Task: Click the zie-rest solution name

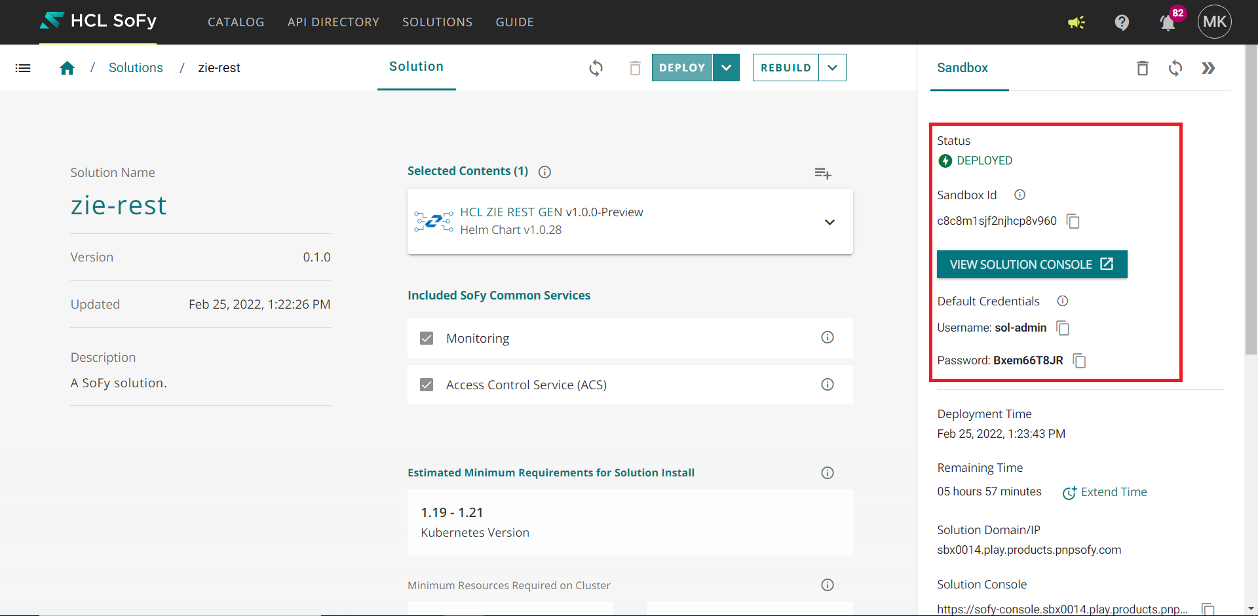Action: pyautogui.click(x=119, y=206)
